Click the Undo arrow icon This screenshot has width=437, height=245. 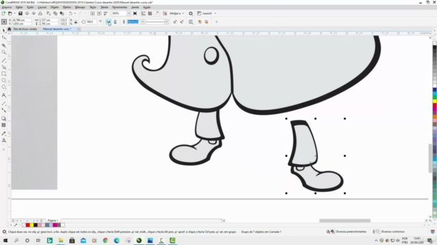pos(70,14)
